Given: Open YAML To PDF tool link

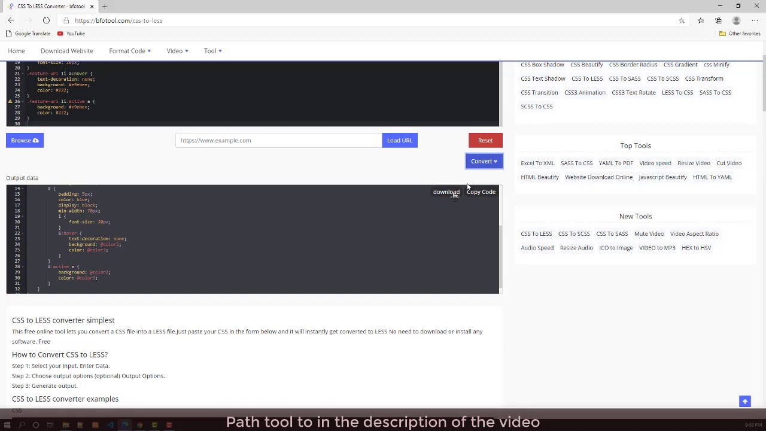Looking at the screenshot, I should coord(616,163).
